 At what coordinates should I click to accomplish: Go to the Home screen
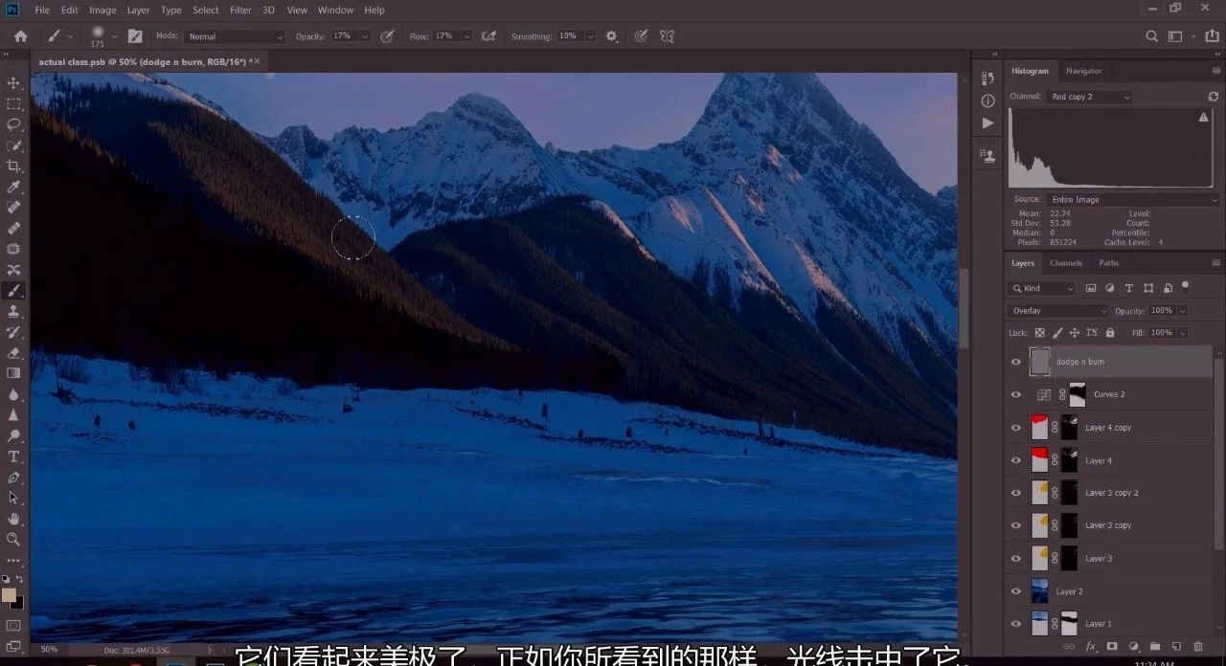20,36
